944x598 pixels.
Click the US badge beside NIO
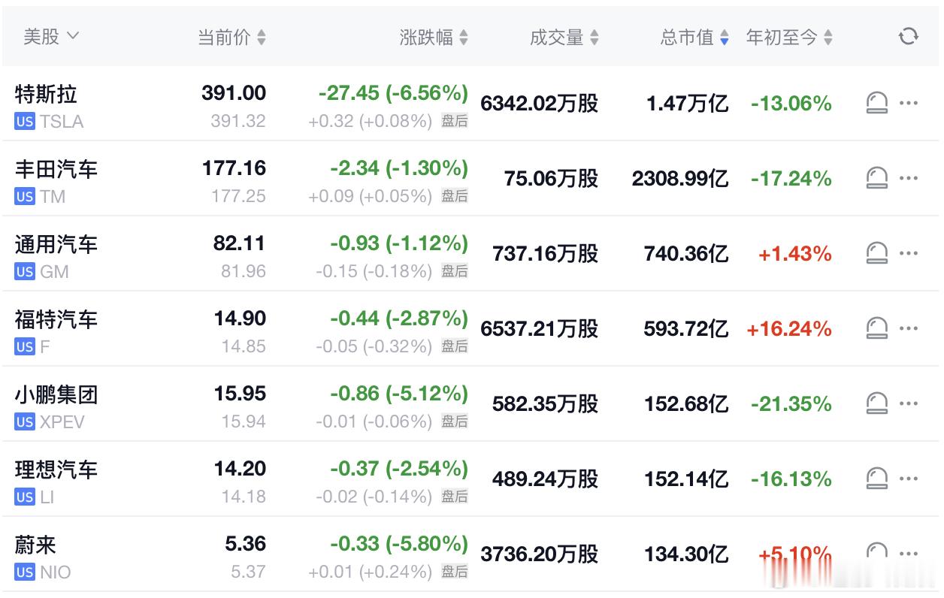pos(25,572)
